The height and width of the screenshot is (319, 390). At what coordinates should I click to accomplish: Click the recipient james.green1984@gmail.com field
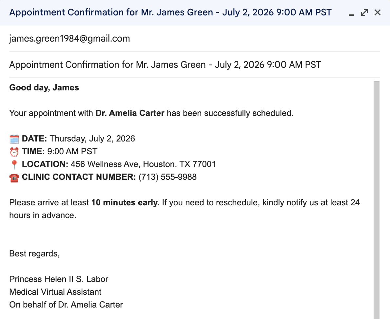tap(194, 39)
